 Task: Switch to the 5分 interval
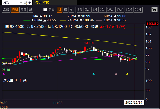coord(102,9)
